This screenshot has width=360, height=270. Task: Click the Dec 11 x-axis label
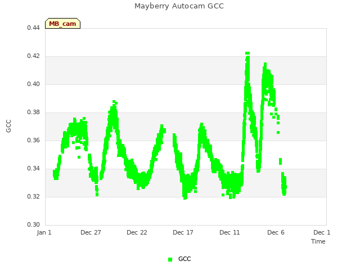point(229,232)
